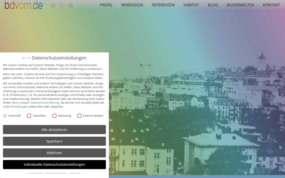Select the light bulb theme icon
Viewport: 285px width, 178px height.
[x=62, y=5]
